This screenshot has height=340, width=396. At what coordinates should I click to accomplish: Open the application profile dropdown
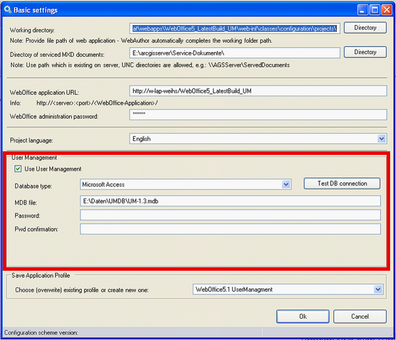pos(378,289)
